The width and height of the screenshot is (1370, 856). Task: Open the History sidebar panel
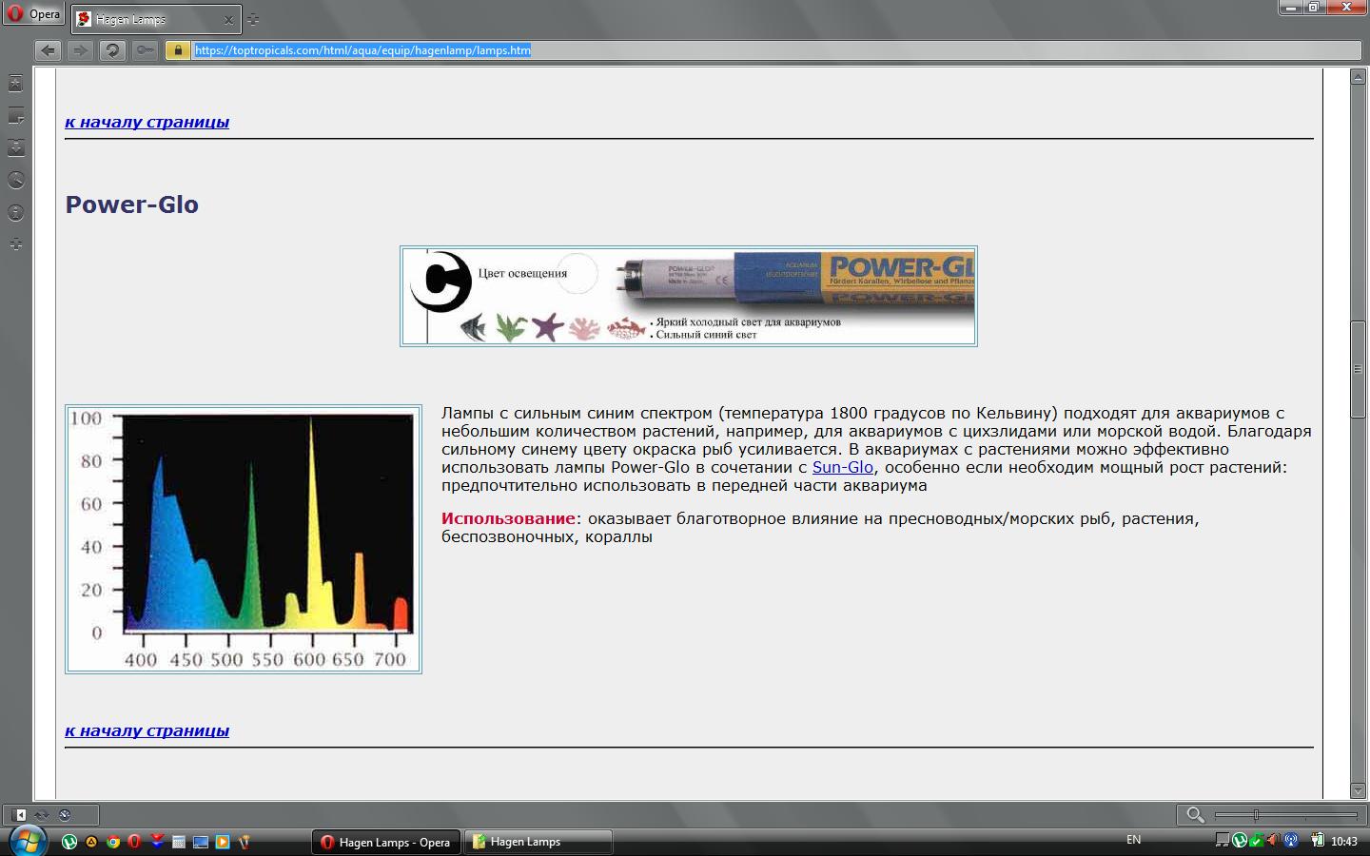(15, 180)
